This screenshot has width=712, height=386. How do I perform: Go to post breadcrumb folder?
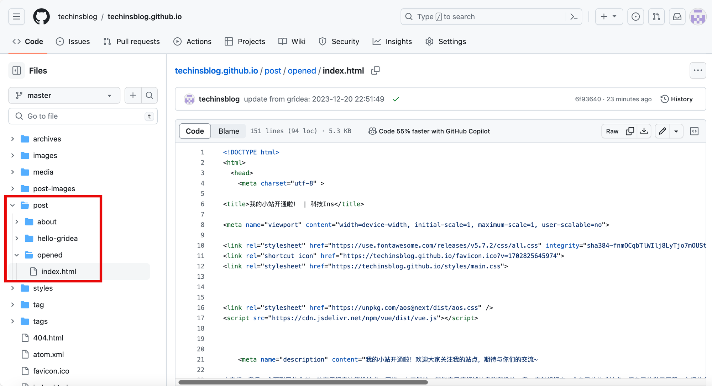[273, 71]
